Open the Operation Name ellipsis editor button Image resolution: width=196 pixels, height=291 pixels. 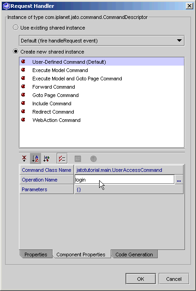click(x=179, y=180)
